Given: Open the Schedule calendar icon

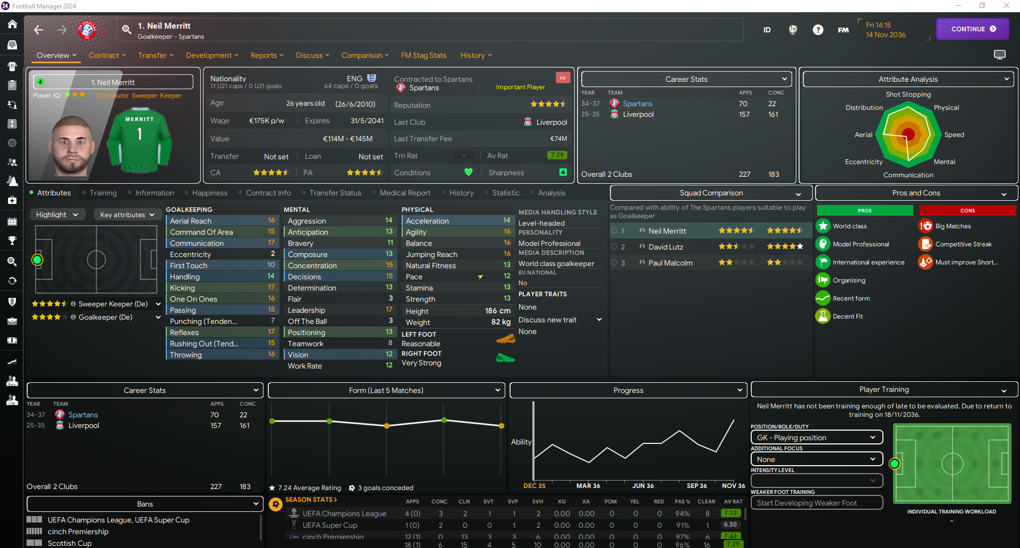Looking at the screenshot, I should click(12, 221).
